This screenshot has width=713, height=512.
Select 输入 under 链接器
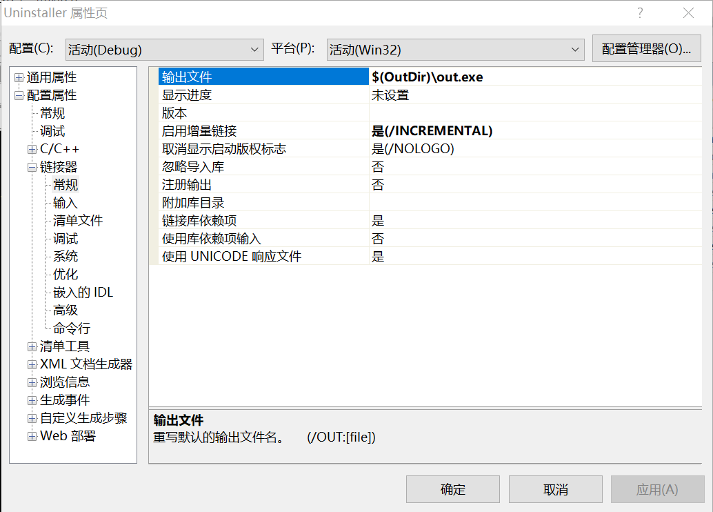pos(66,203)
